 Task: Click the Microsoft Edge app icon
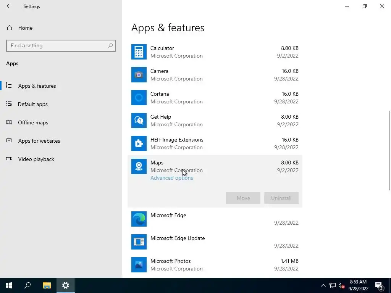coord(139,219)
